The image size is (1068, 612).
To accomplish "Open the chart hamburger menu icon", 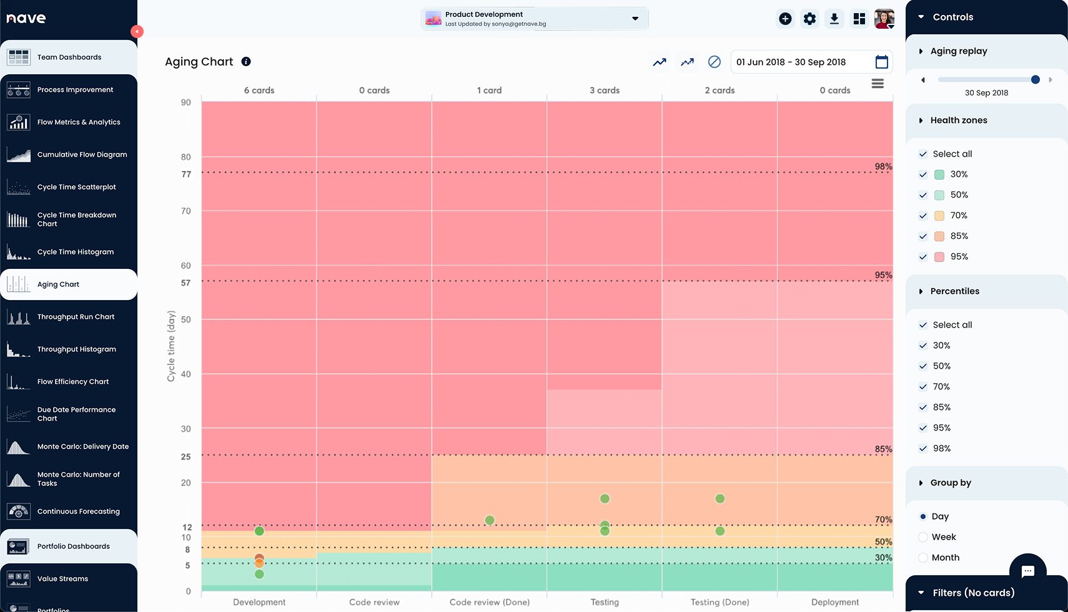I will tap(878, 84).
